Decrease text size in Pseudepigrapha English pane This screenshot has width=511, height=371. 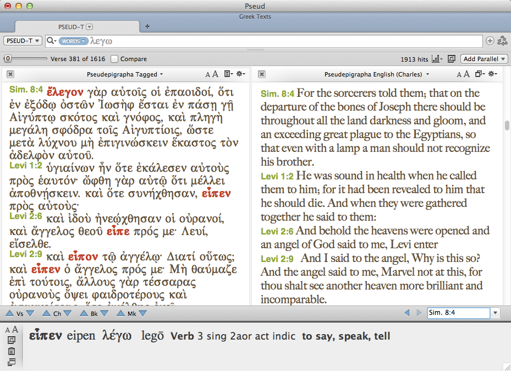tap(459, 75)
